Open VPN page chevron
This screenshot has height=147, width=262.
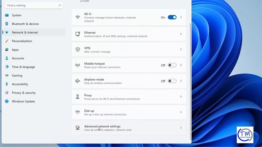181,49
